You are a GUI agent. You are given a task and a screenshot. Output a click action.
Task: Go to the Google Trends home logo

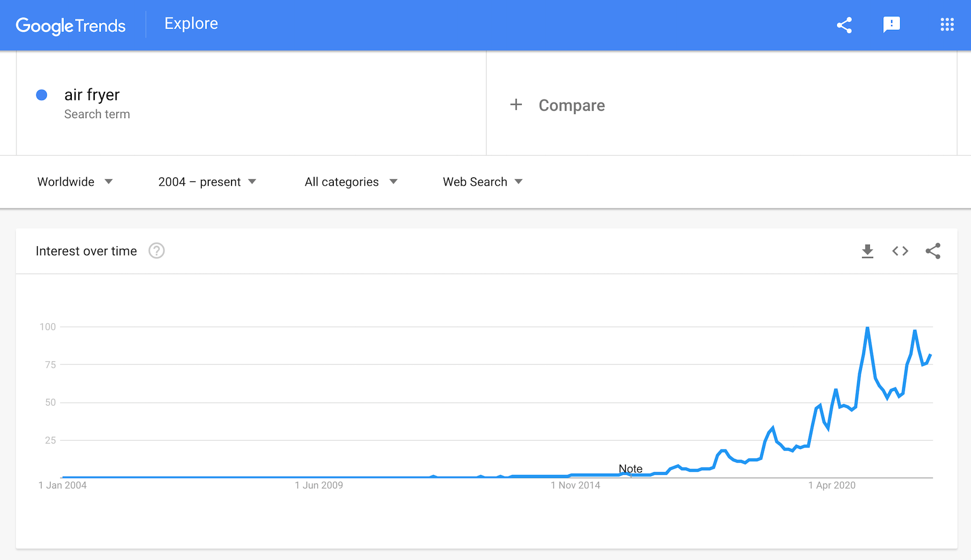click(71, 26)
